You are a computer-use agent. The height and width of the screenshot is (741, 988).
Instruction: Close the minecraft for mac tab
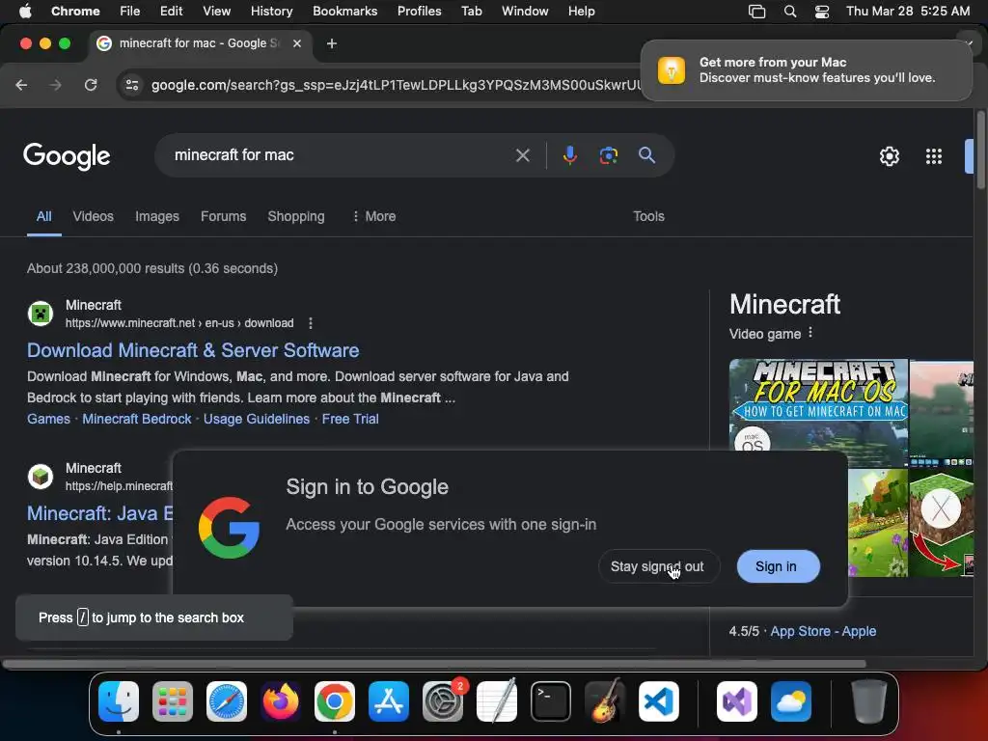(297, 43)
